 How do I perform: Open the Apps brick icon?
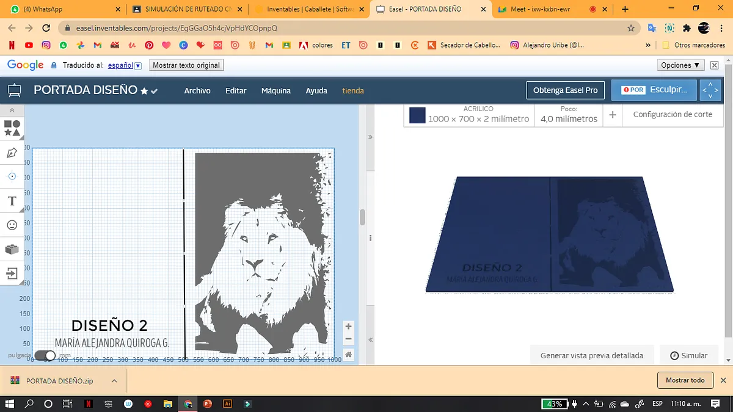click(x=12, y=249)
